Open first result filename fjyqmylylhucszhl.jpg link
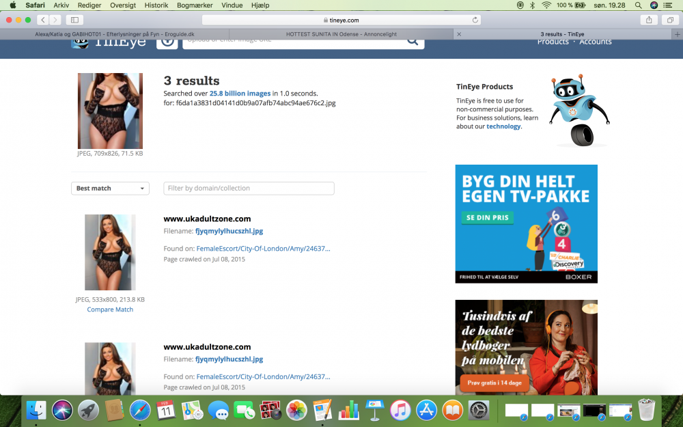The height and width of the screenshot is (427, 683). tap(229, 231)
